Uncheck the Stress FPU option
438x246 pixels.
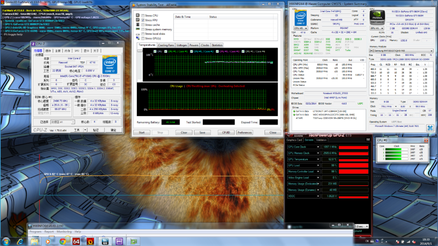[143, 20]
